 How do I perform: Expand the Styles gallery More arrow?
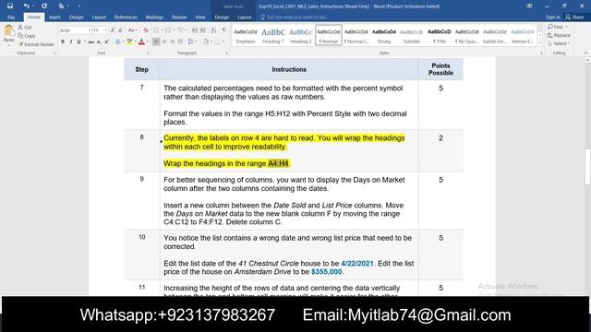[539, 43]
